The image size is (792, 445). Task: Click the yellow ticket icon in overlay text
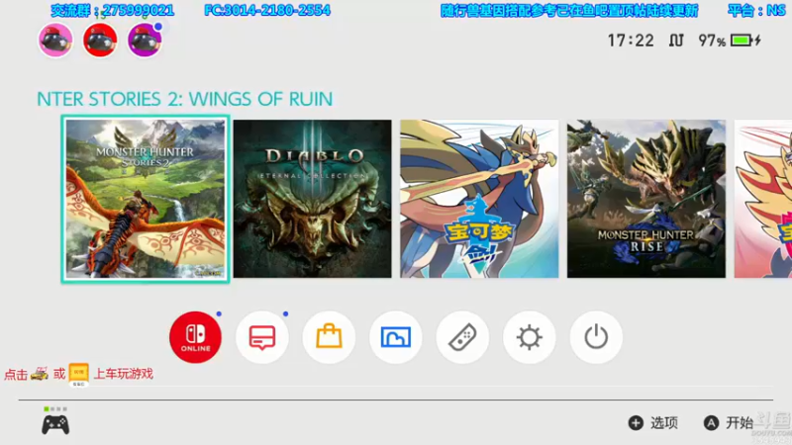(x=79, y=375)
